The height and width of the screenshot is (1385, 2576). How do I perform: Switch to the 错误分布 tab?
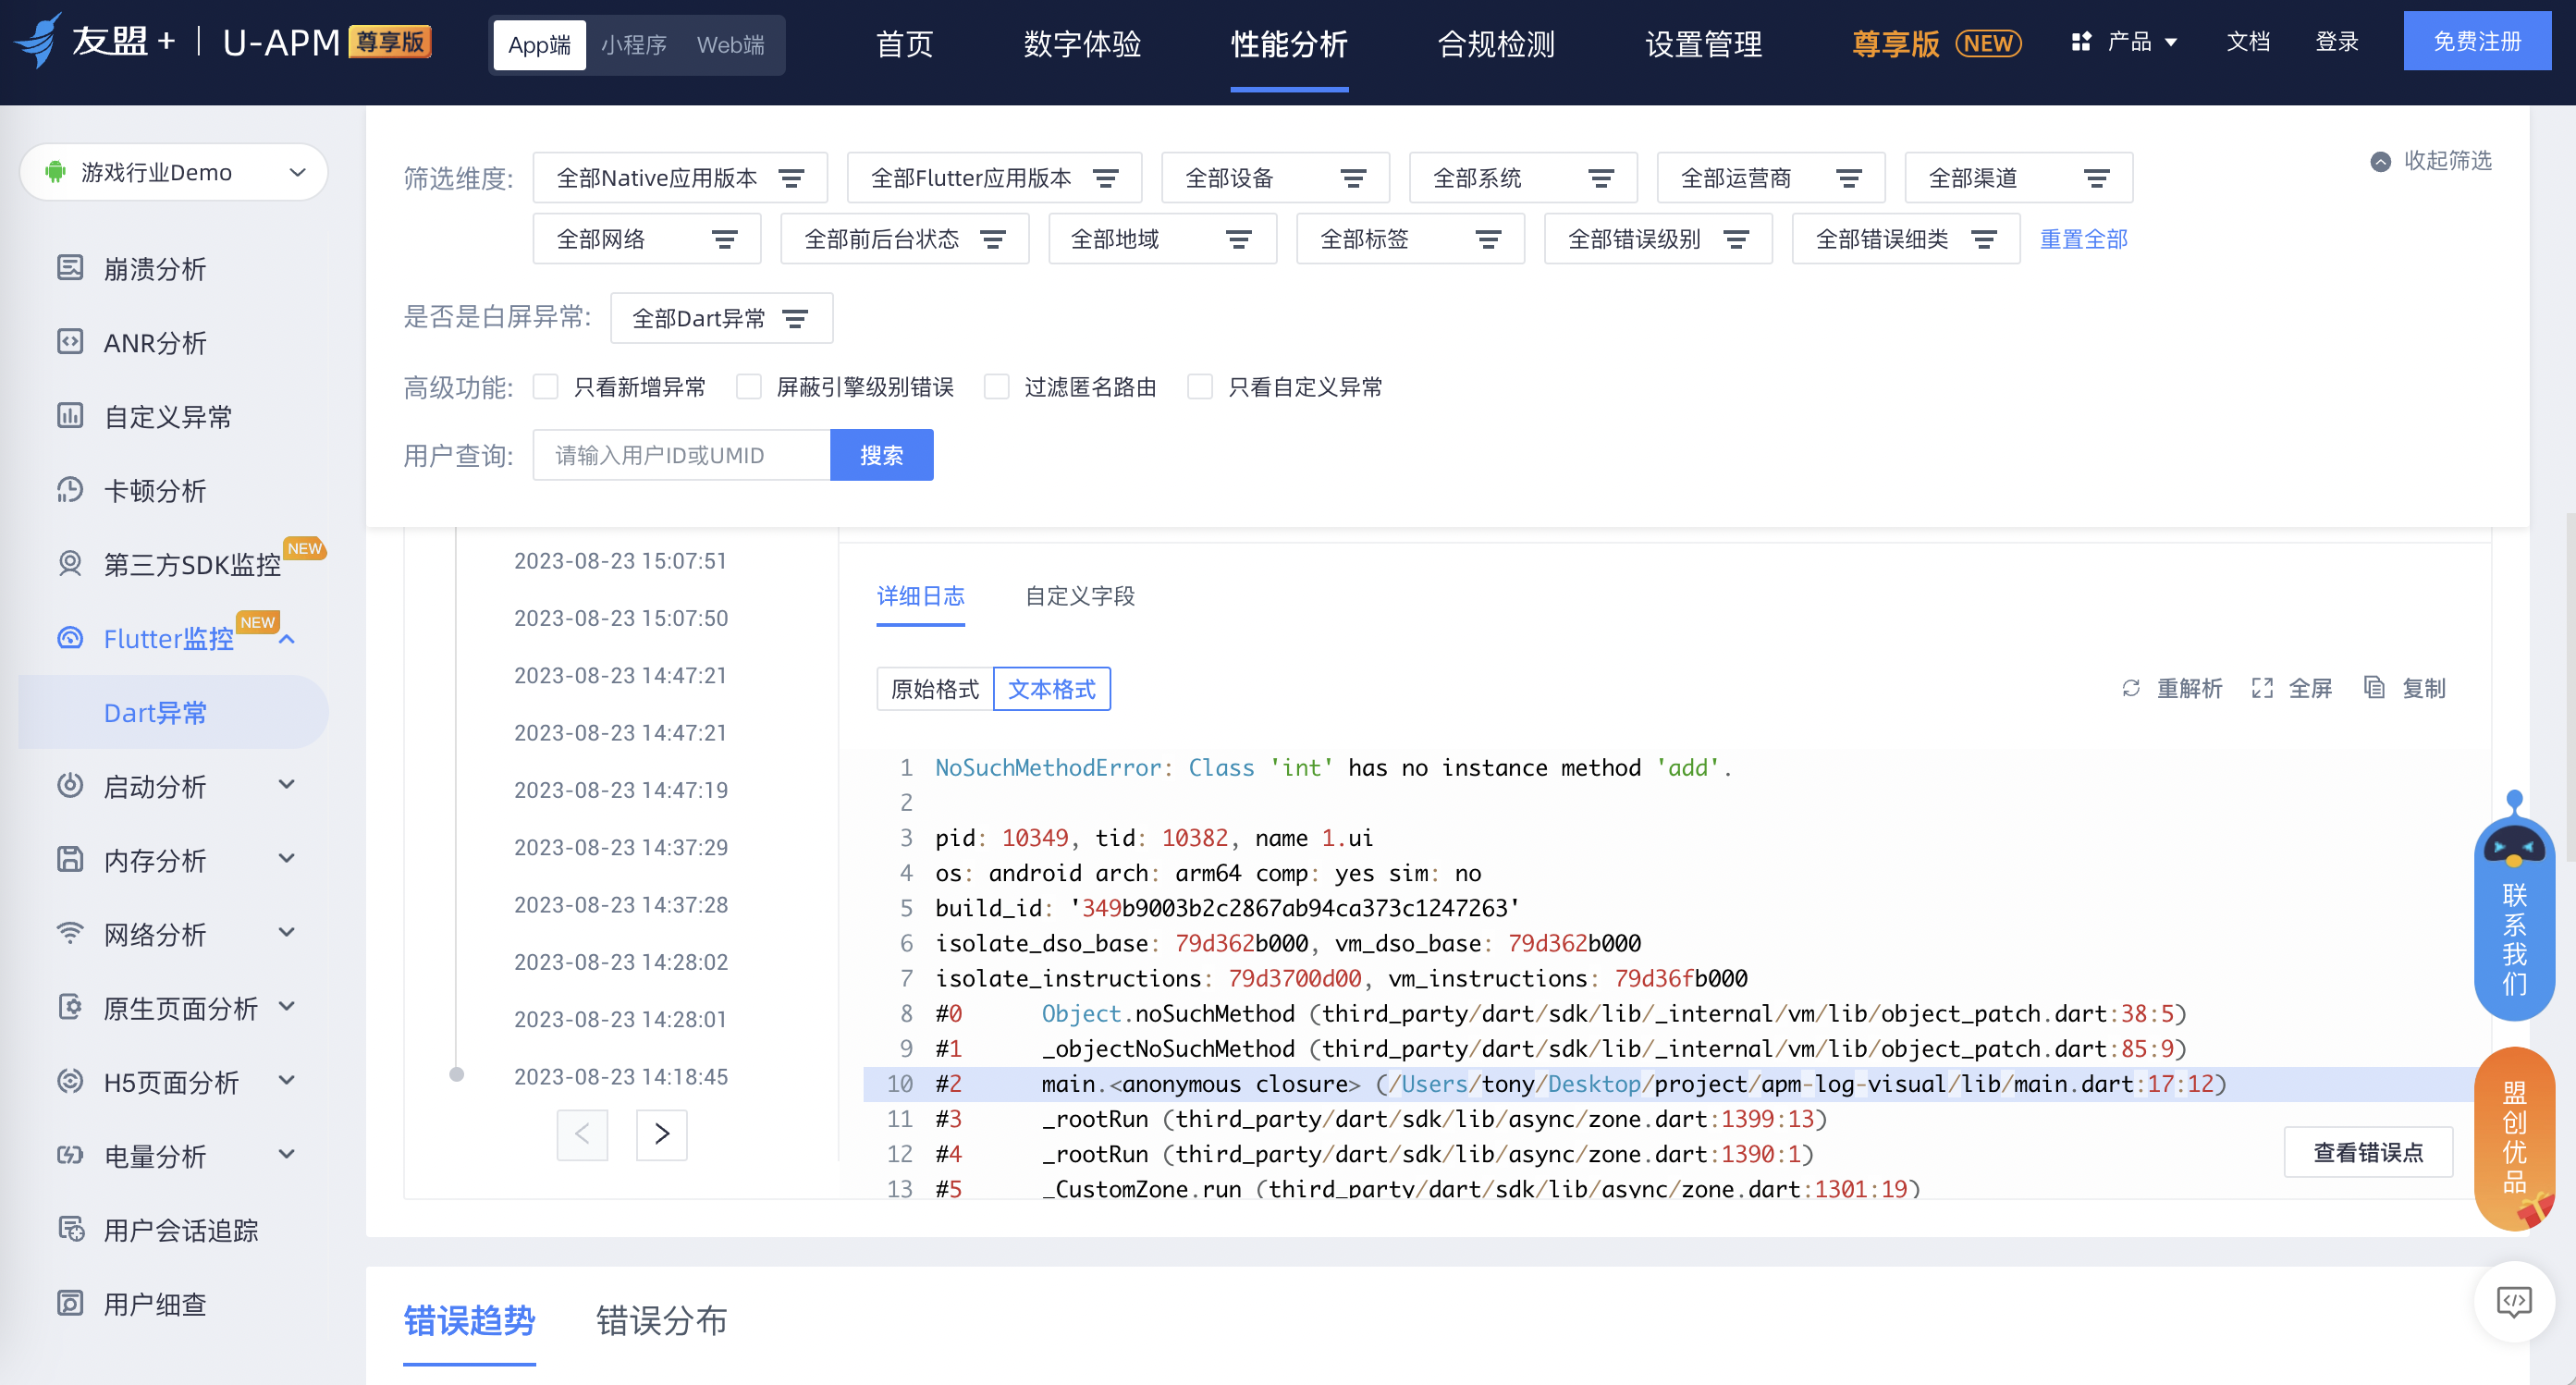click(661, 1320)
